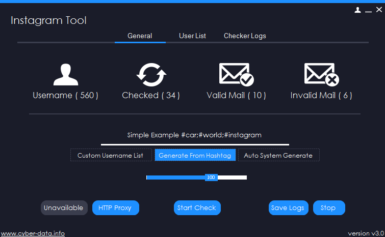Close the Instagram Tool window
The height and width of the screenshot is (237, 385).
coord(378,10)
